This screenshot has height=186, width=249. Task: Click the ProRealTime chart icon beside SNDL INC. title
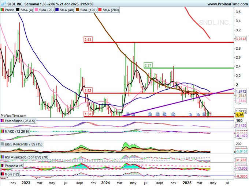(4, 4)
